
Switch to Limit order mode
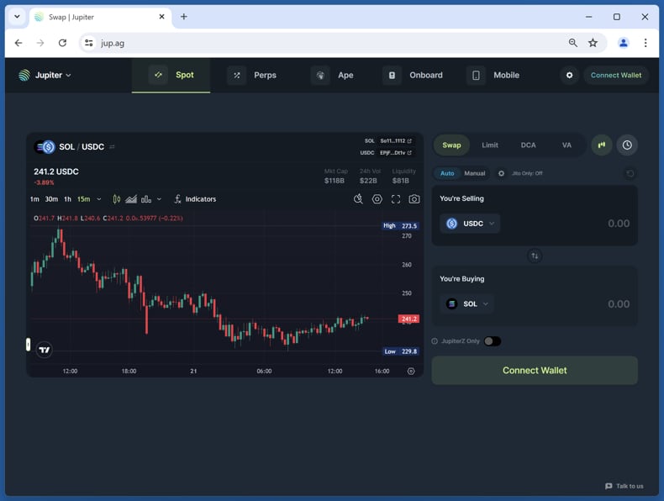489,145
